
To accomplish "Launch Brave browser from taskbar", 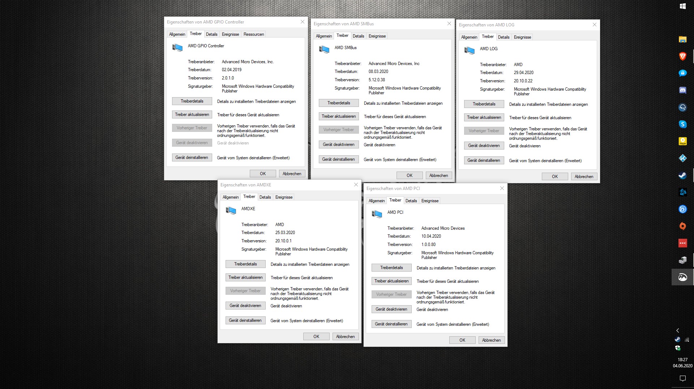I will pos(682,56).
